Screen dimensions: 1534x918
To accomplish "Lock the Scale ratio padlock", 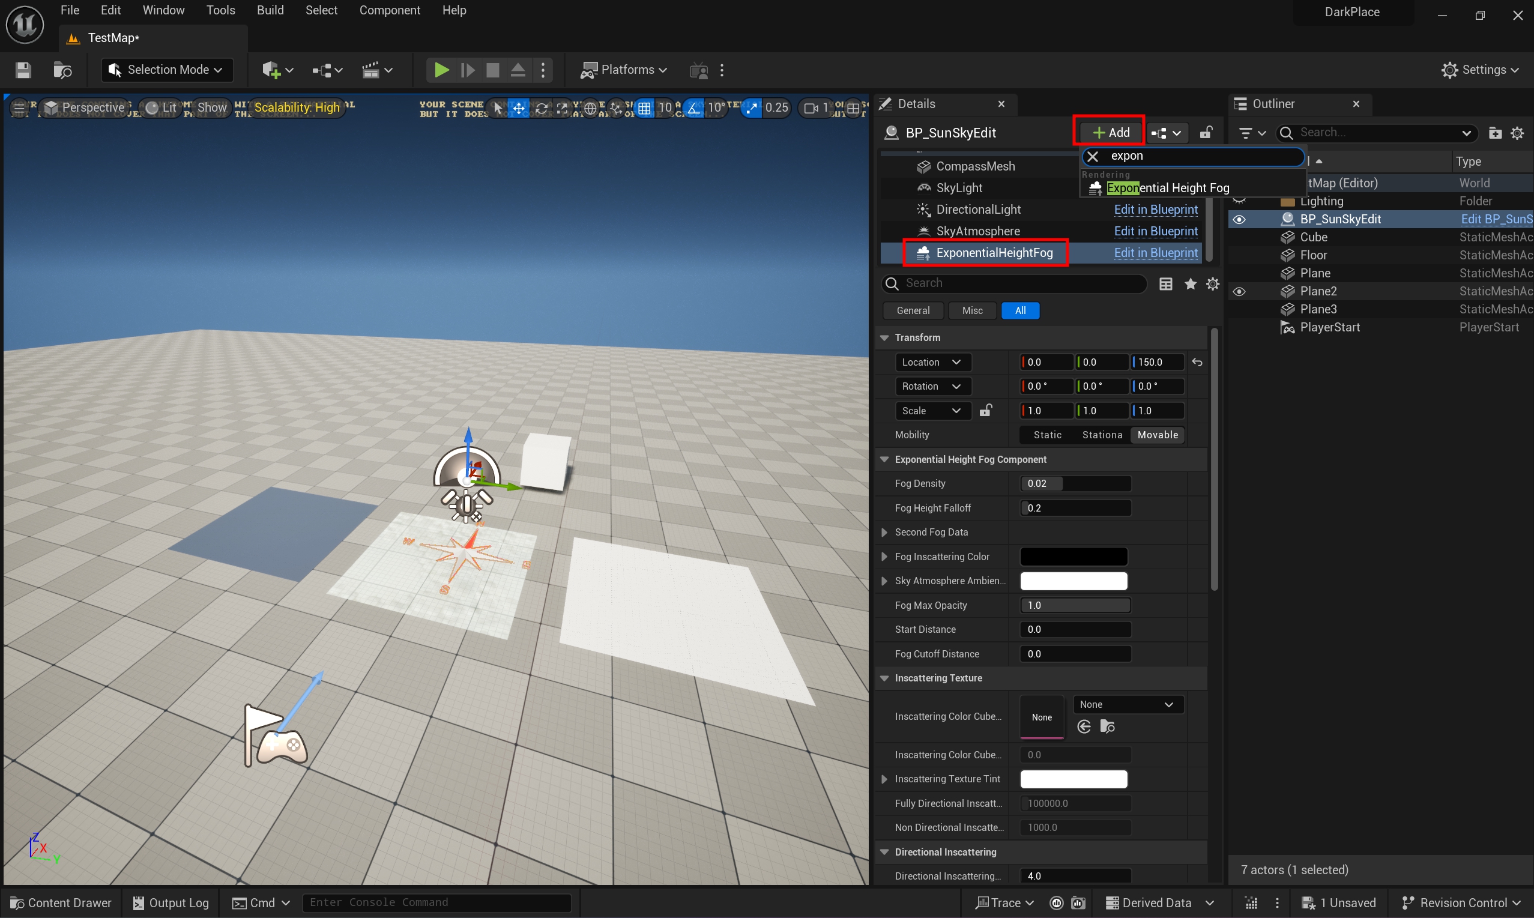I will [x=985, y=411].
